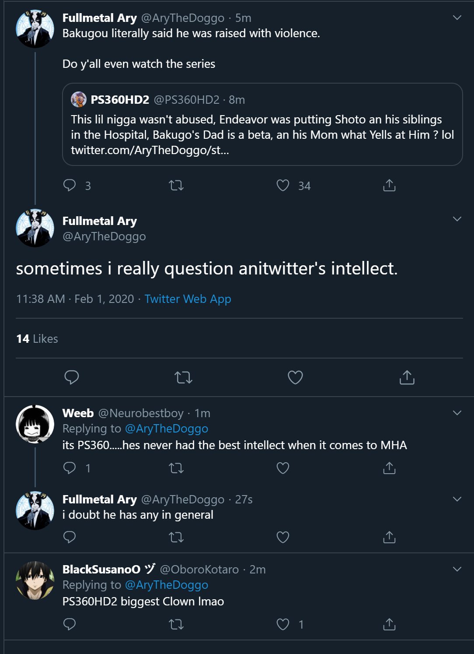This screenshot has width=474, height=654.
Task: Share the 'i doubt he has any' reply
Action: pyautogui.click(x=389, y=537)
